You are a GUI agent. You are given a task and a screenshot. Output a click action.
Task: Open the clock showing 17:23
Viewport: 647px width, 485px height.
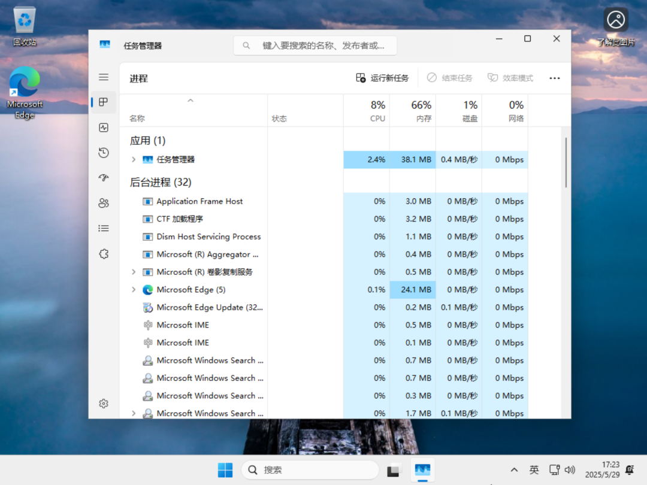point(602,470)
